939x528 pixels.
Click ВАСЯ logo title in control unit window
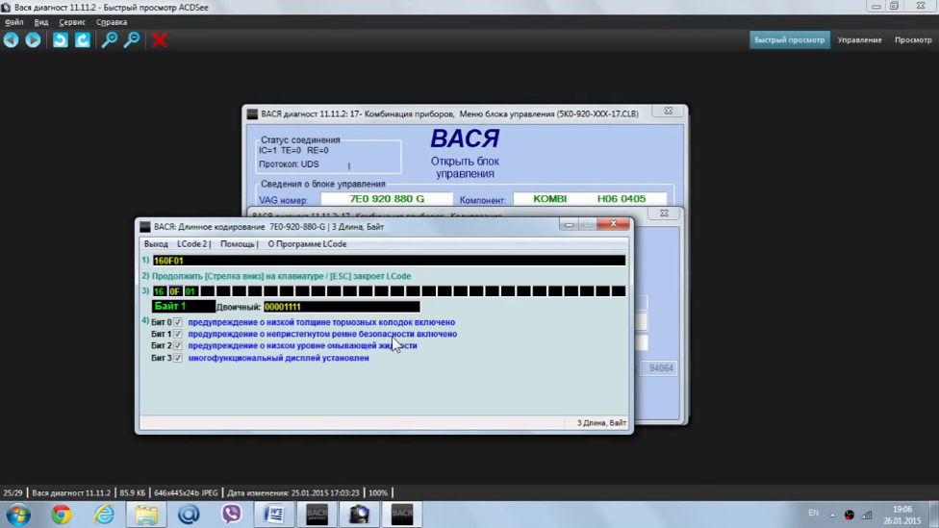click(465, 138)
